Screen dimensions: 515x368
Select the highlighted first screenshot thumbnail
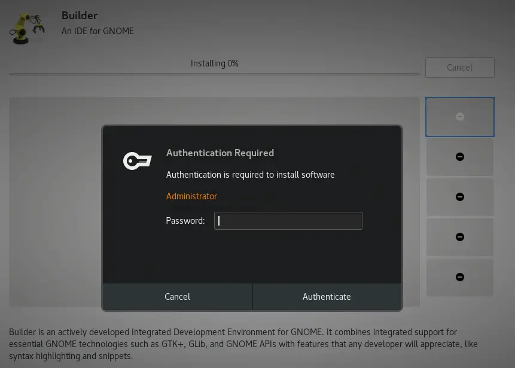460,117
